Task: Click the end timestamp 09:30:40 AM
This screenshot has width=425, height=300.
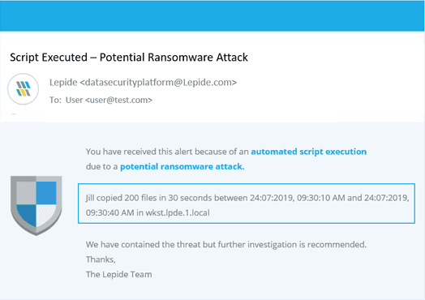Action: click(x=110, y=212)
